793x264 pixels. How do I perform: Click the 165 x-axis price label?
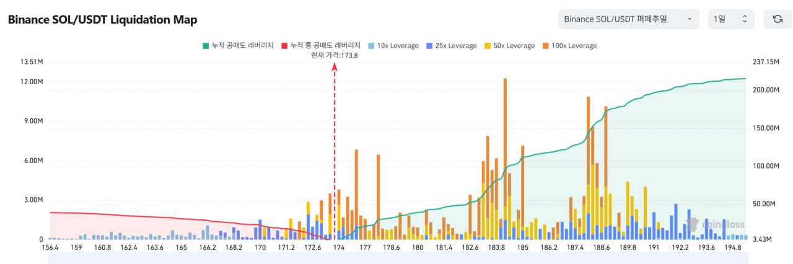(x=181, y=247)
